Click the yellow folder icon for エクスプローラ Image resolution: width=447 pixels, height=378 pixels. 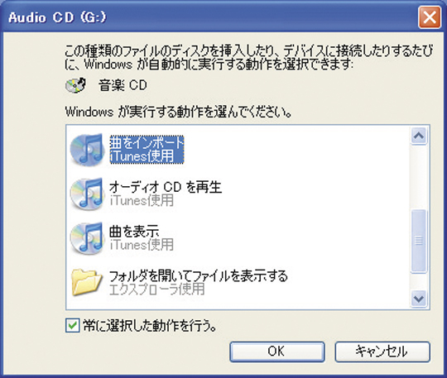pos(87,282)
